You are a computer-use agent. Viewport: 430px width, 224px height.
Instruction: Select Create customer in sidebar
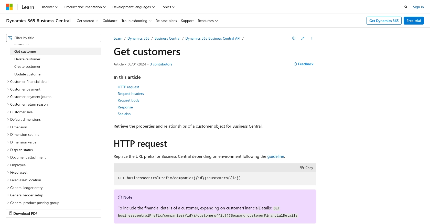click(x=27, y=66)
